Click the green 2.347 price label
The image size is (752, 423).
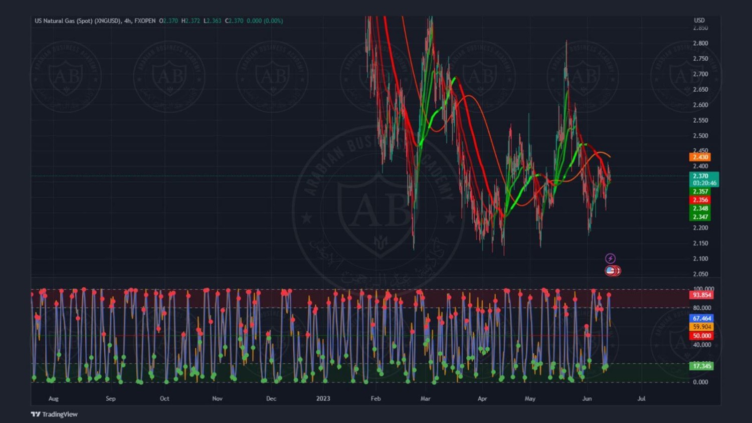700,217
